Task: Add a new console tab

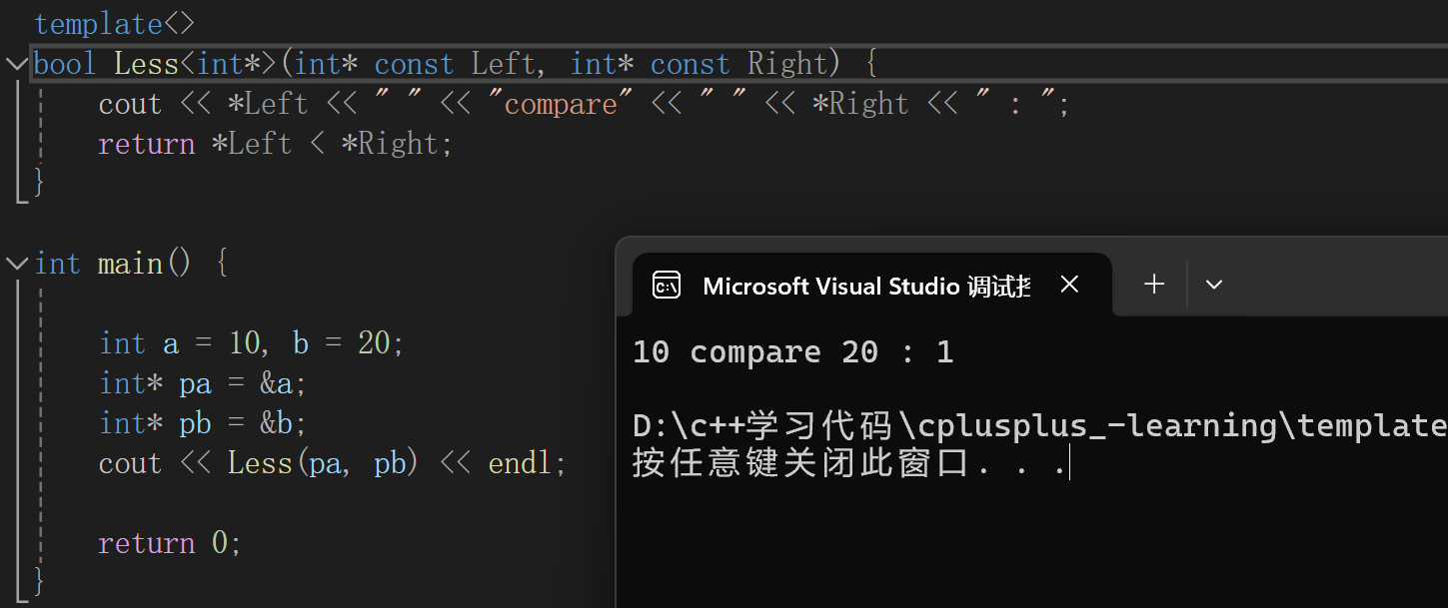Action: coord(1154,285)
